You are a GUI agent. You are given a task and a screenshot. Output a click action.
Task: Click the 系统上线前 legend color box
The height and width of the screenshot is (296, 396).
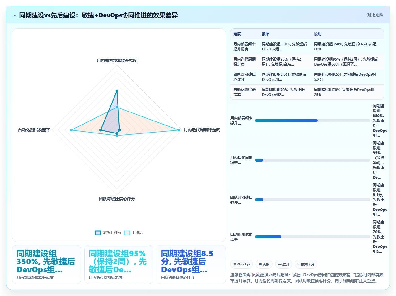click(98, 233)
